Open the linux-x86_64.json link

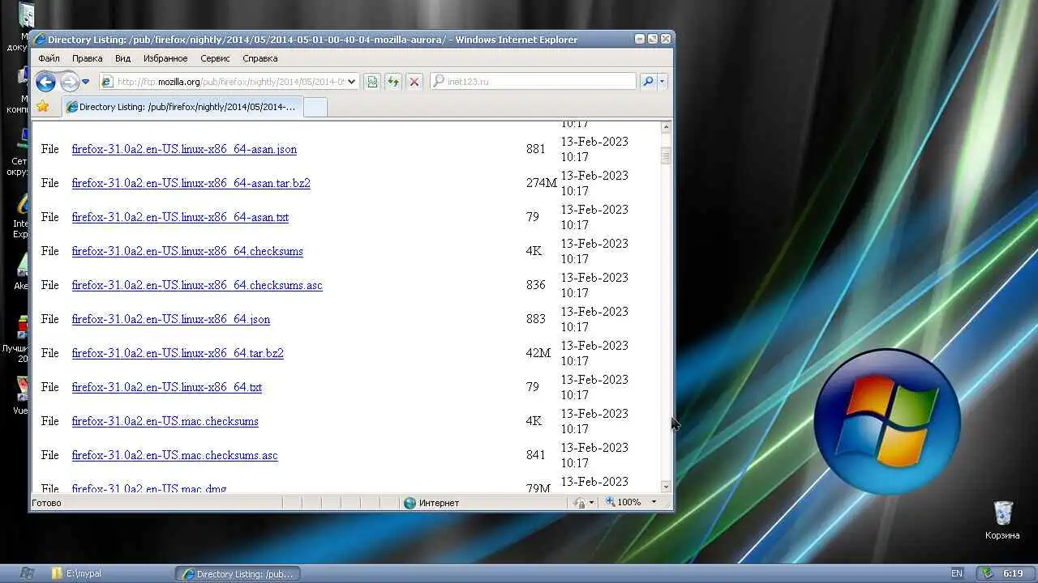tap(170, 319)
